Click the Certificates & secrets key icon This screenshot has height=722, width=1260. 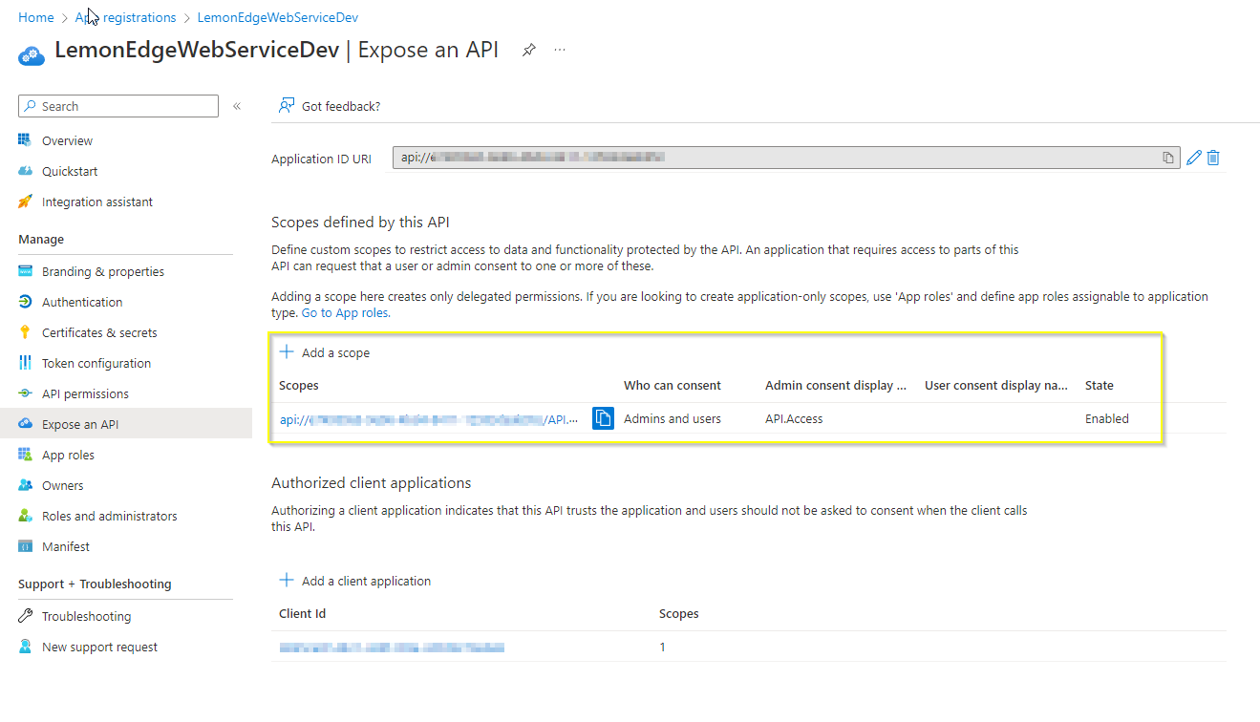[26, 331]
